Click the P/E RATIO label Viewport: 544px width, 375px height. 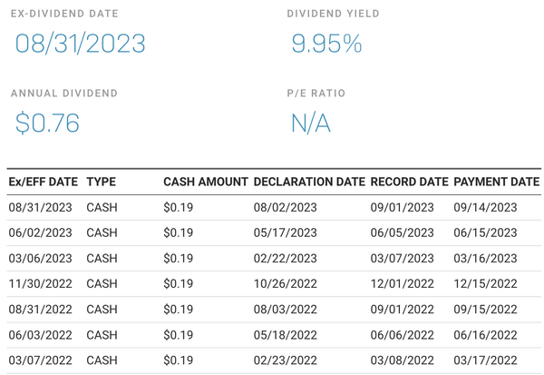316,94
